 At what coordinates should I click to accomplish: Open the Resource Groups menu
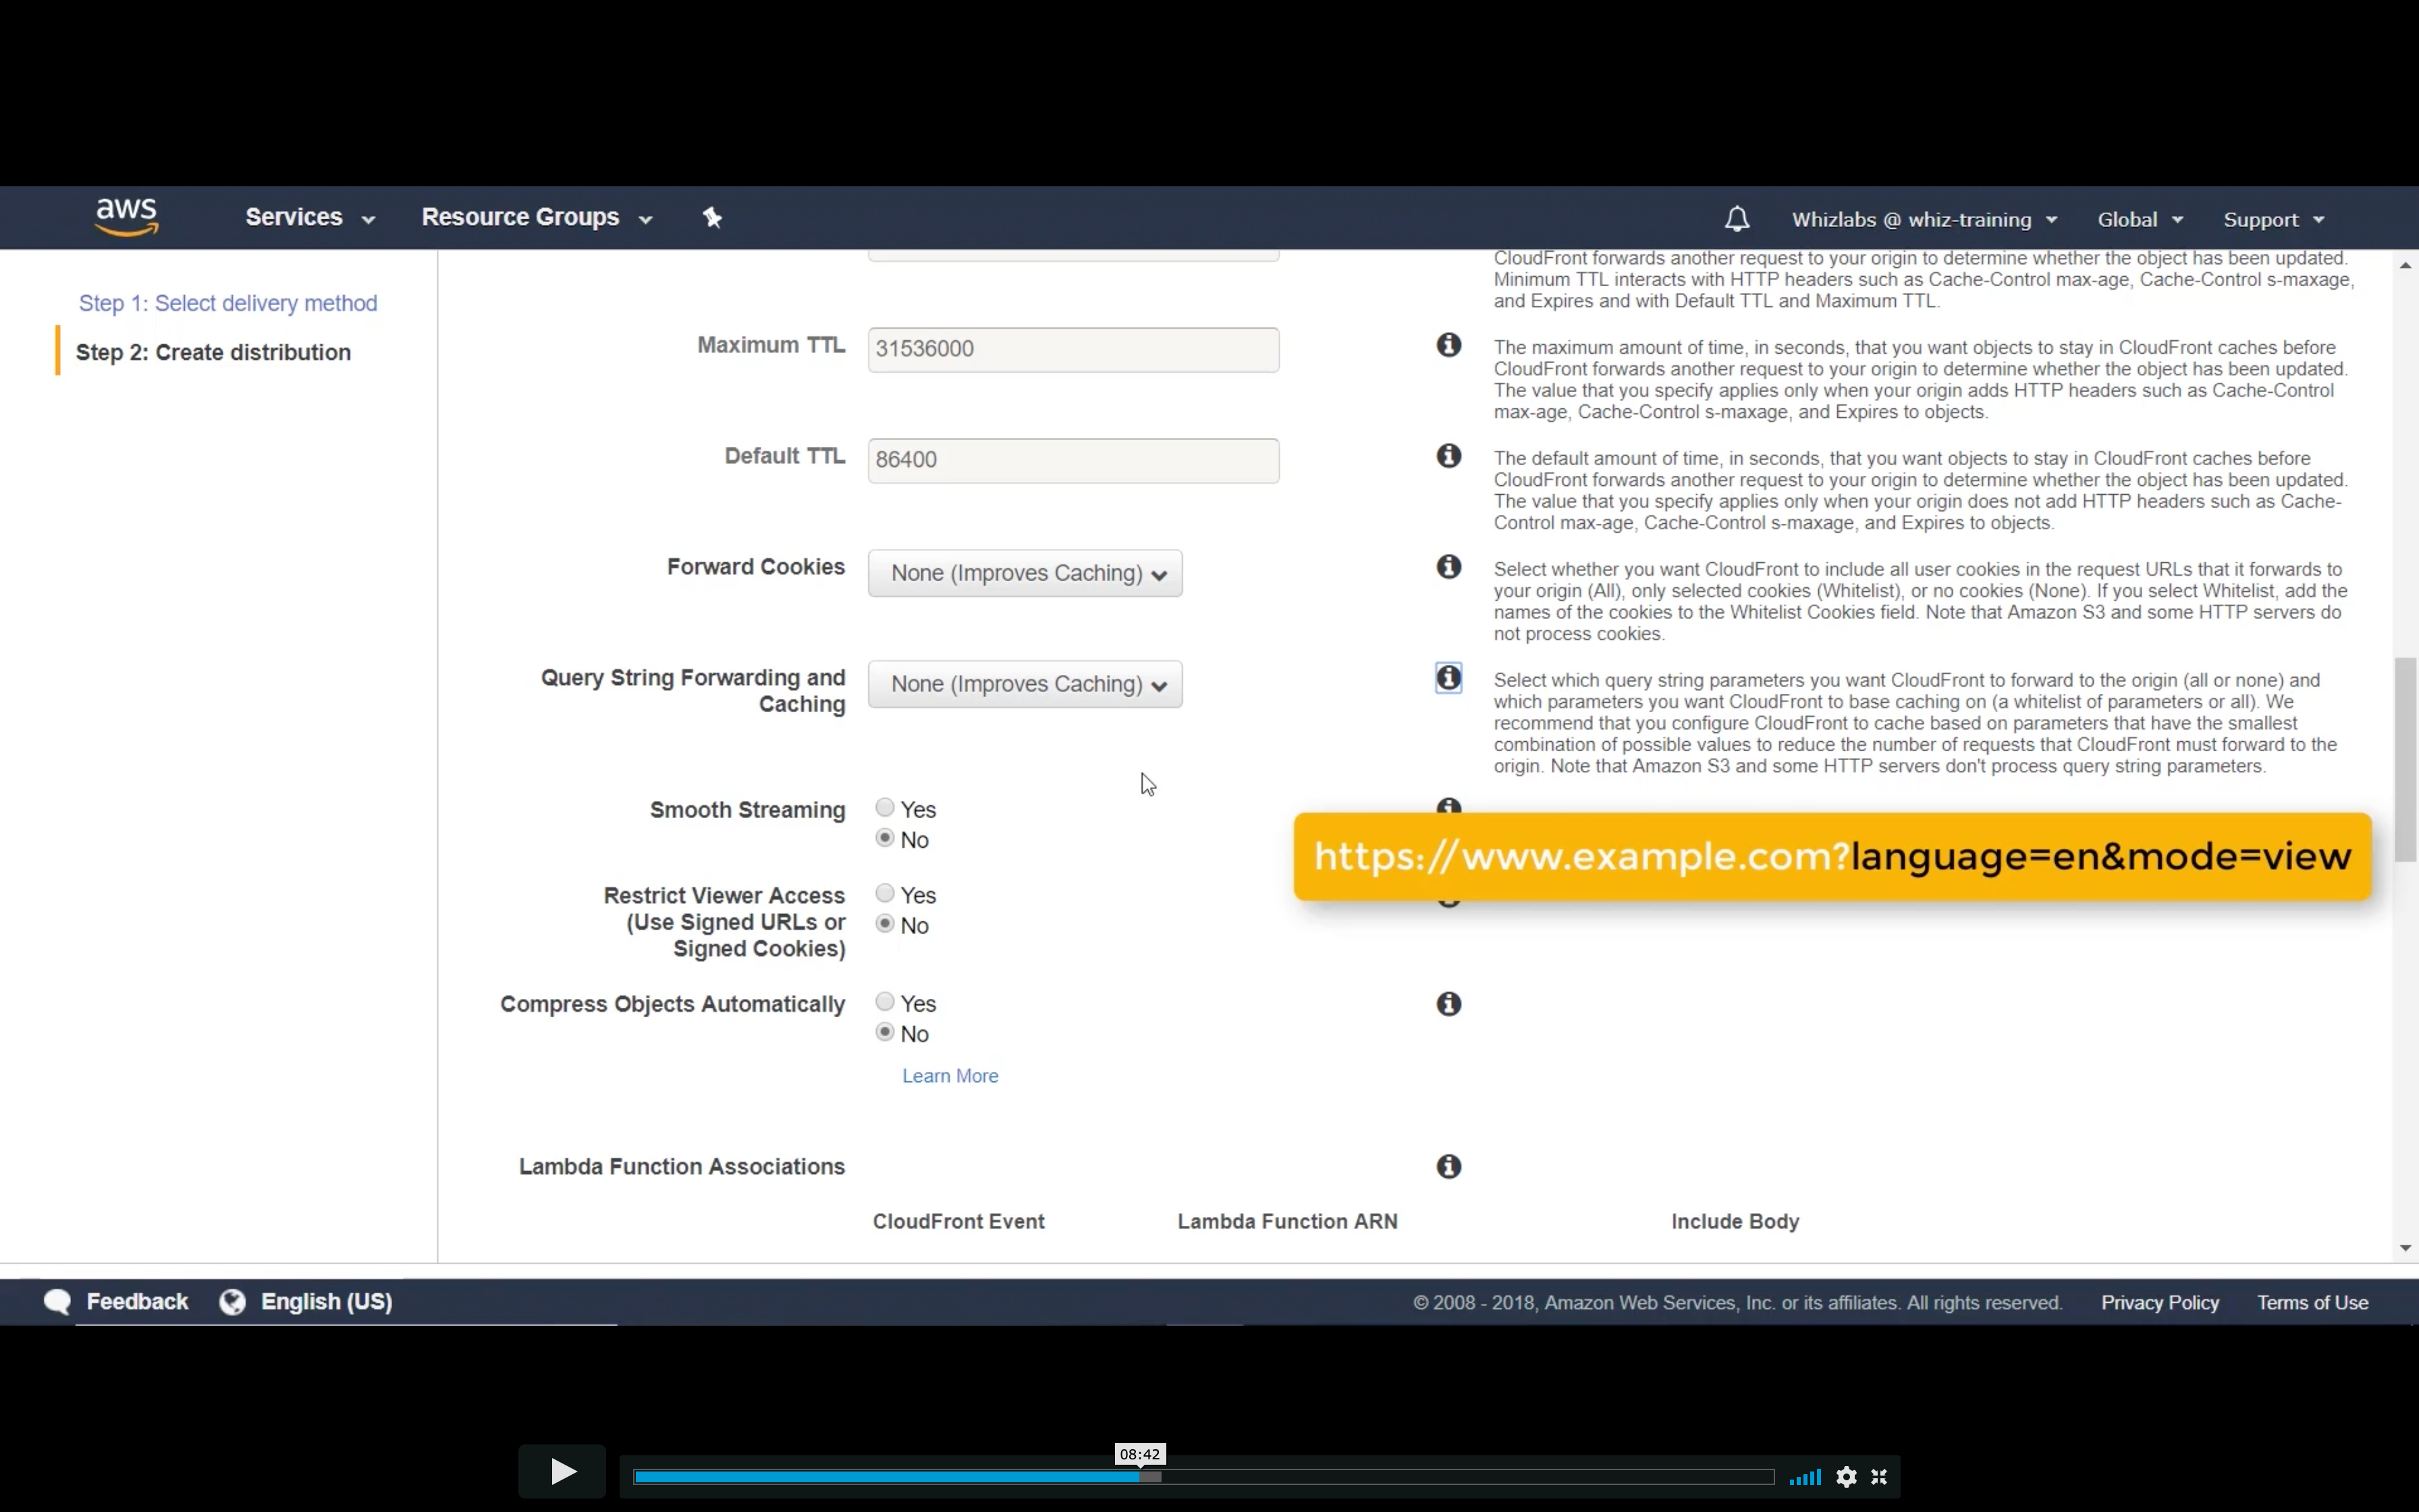pyautogui.click(x=536, y=217)
